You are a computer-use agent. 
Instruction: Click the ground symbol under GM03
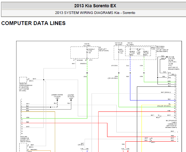click(71, 100)
